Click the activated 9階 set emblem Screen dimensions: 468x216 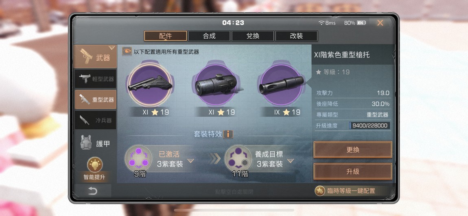(138, 158)
